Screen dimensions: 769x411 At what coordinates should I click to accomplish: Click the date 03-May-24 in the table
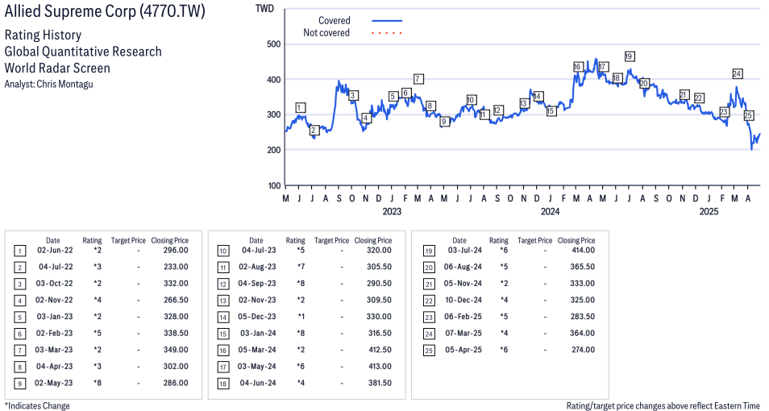click(x=256, y=367)
